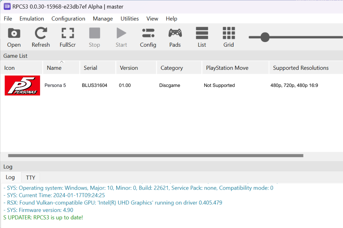This screenshot has width=343, height=228.
Task: Click the Current Time log line
Action: click(x=54, y=195)
